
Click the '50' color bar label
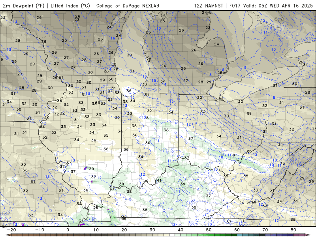tap(209, 230)
